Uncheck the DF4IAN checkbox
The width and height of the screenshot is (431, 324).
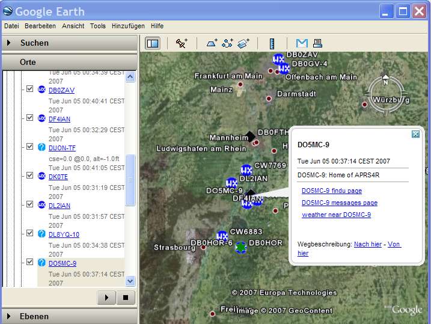29,117
